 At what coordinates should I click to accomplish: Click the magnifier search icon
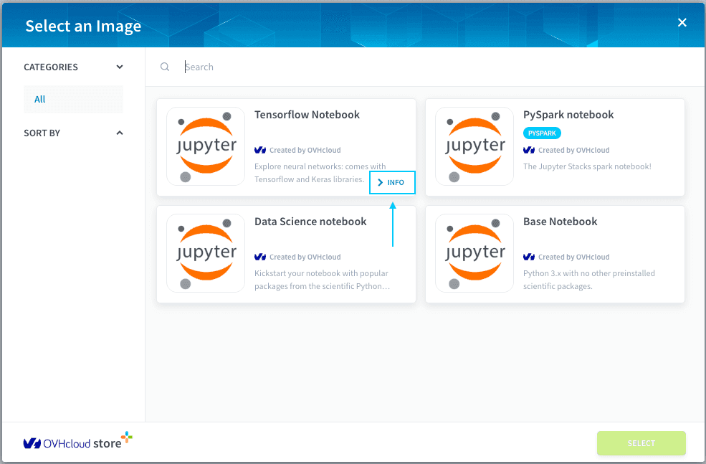pos(165,67)
